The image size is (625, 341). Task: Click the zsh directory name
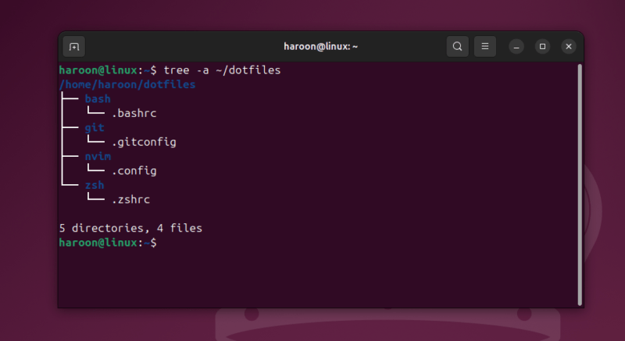[x=95, y=186]
